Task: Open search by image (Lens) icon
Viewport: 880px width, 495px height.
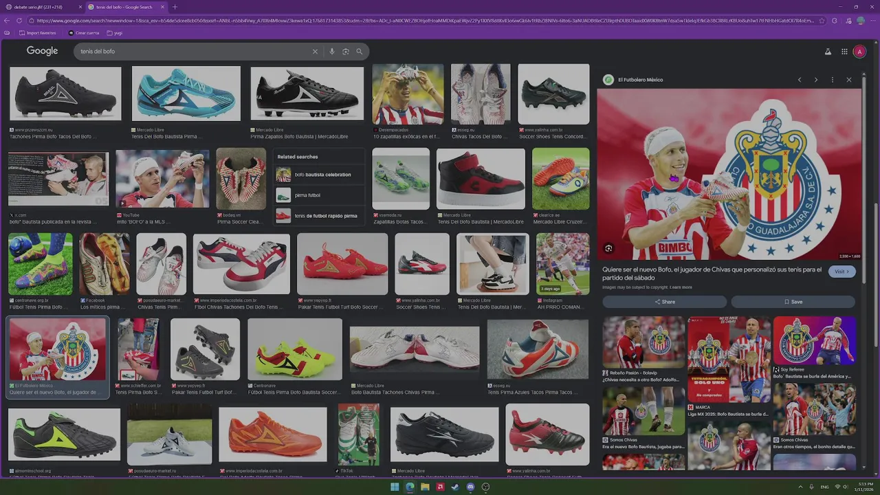Action: tap(346, 52)
